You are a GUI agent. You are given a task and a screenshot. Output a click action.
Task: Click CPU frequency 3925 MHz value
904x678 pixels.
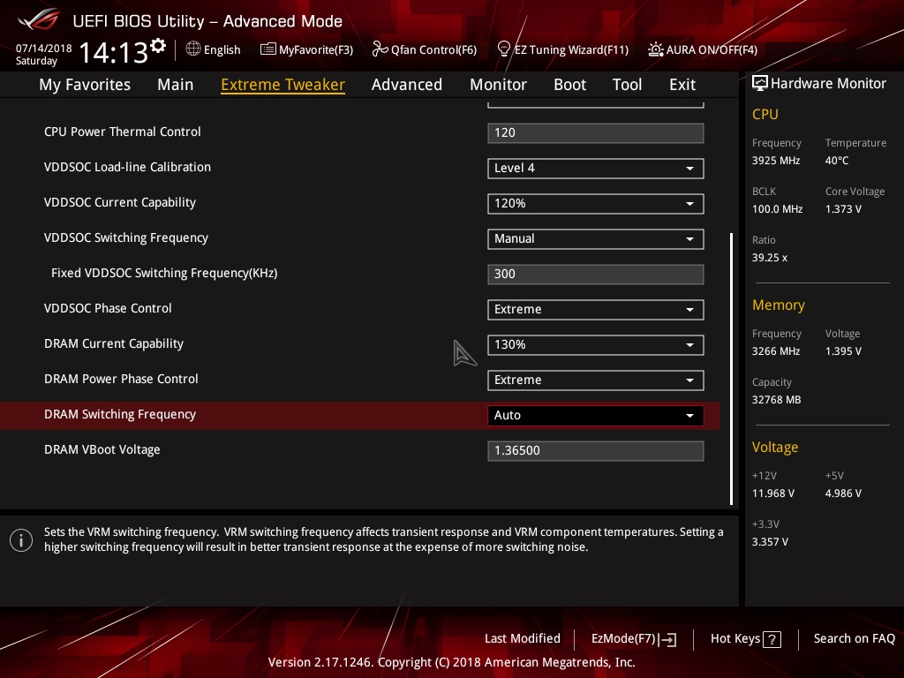tap(775, 161)
